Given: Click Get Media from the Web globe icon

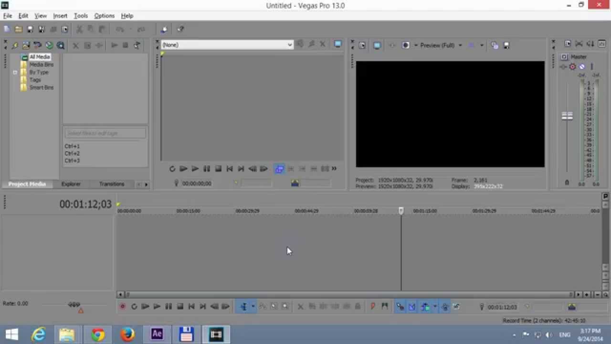Looking at the screenshot, I should [49, 45].
